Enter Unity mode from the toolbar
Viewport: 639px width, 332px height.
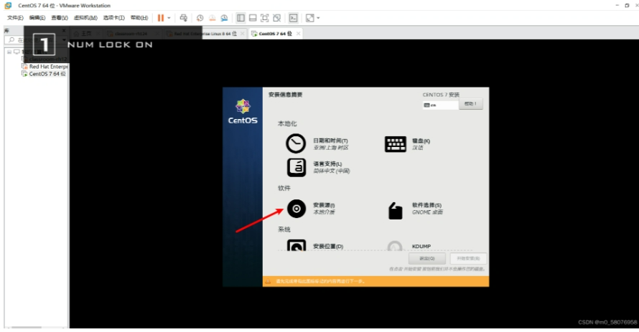coord(277,18)
